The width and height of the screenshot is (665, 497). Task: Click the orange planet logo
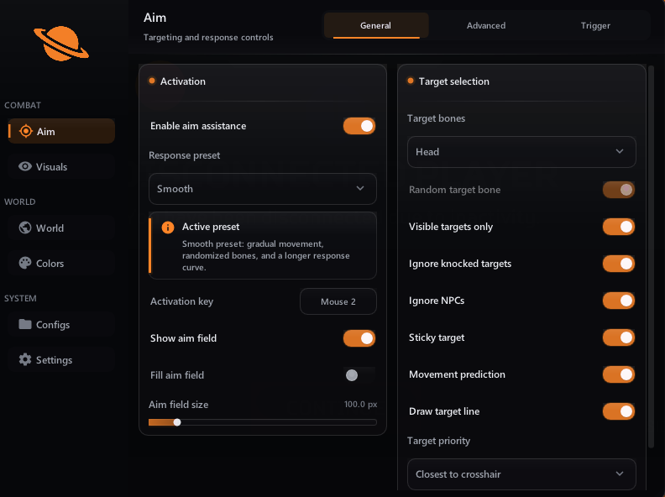(x=61, y=44)
